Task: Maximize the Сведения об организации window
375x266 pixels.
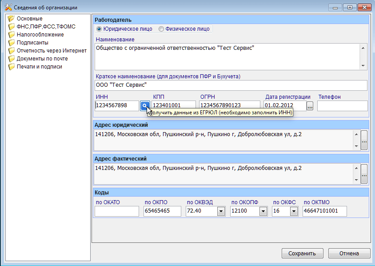Action: (350, 8)
